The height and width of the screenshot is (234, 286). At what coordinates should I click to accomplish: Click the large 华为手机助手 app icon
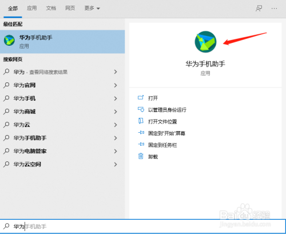205,42
